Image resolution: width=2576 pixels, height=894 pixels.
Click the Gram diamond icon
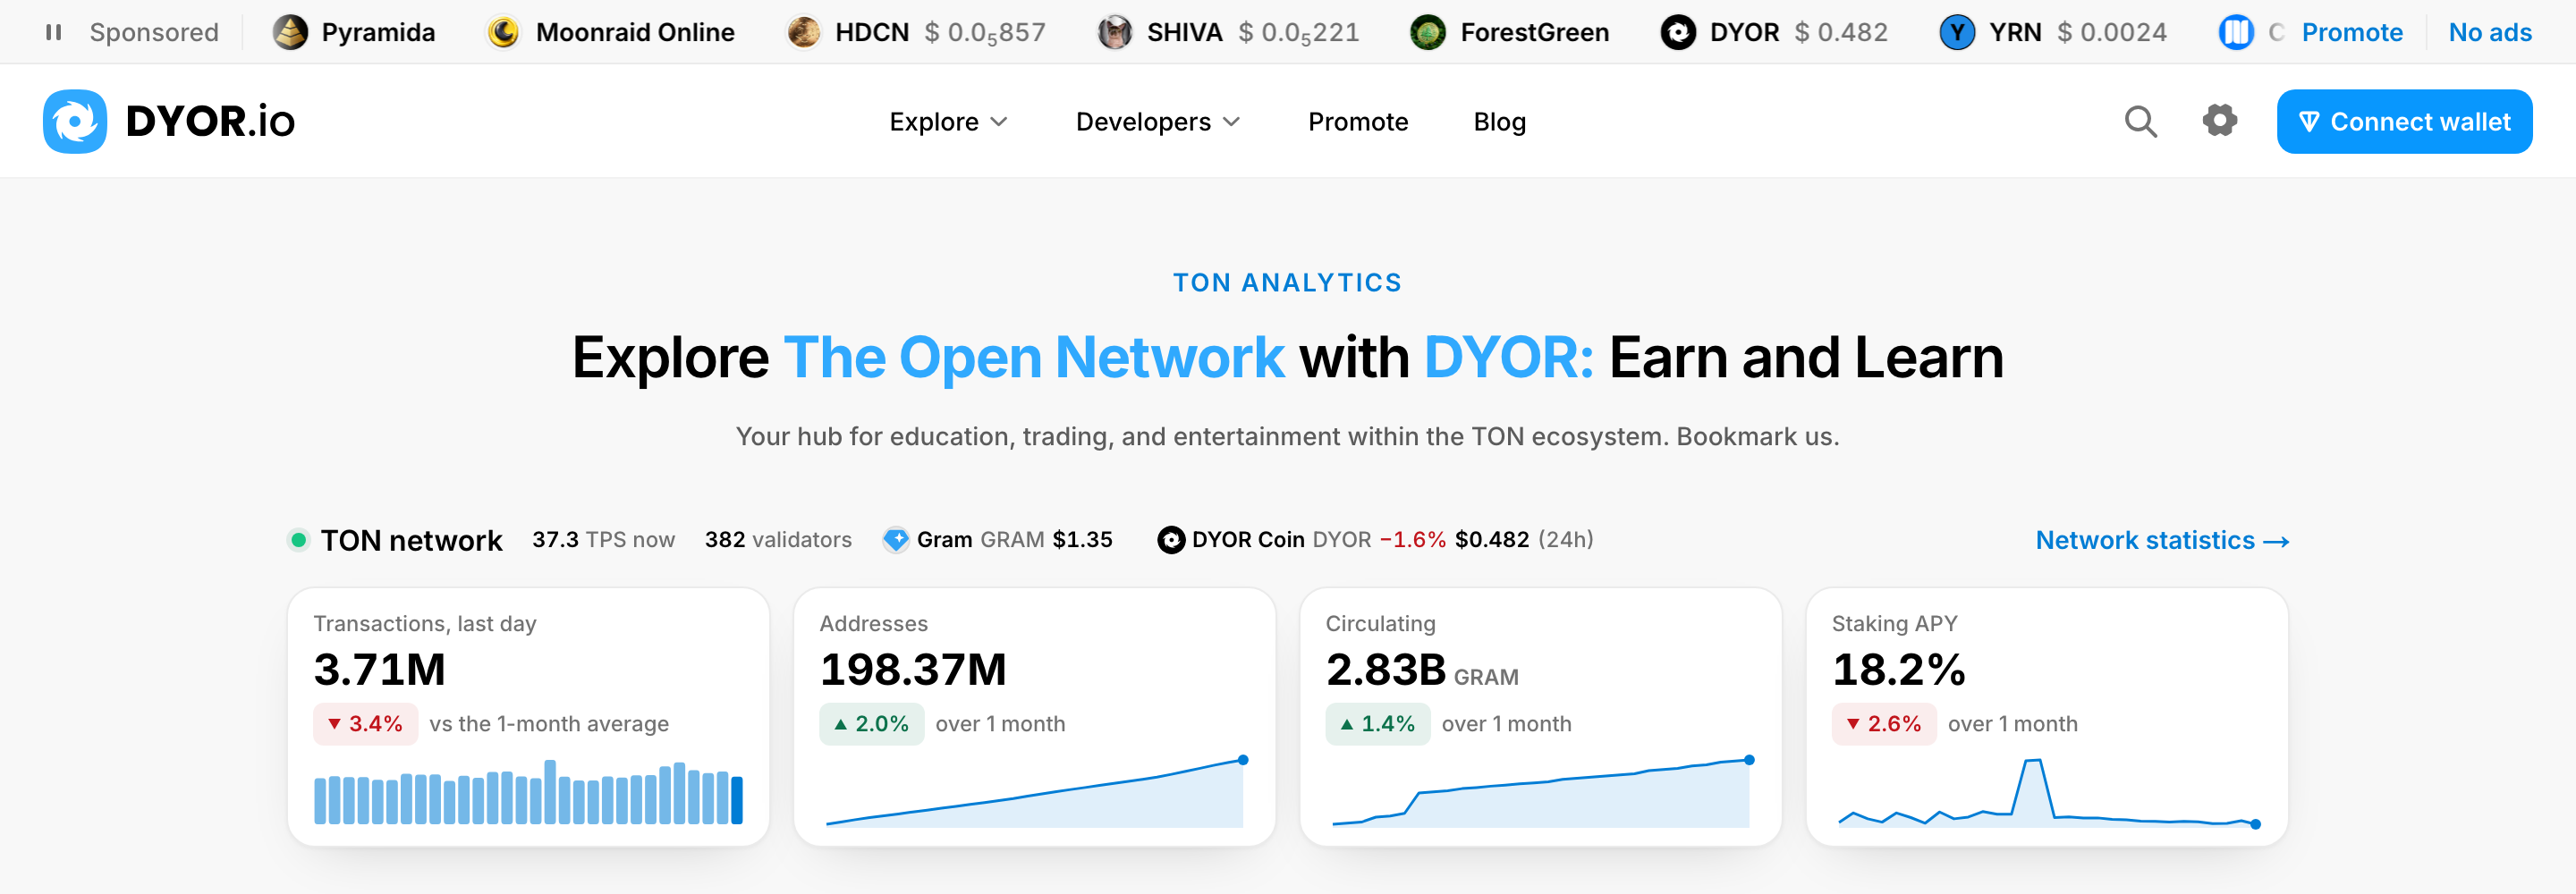pyautogui.click(x=896, y=540)
